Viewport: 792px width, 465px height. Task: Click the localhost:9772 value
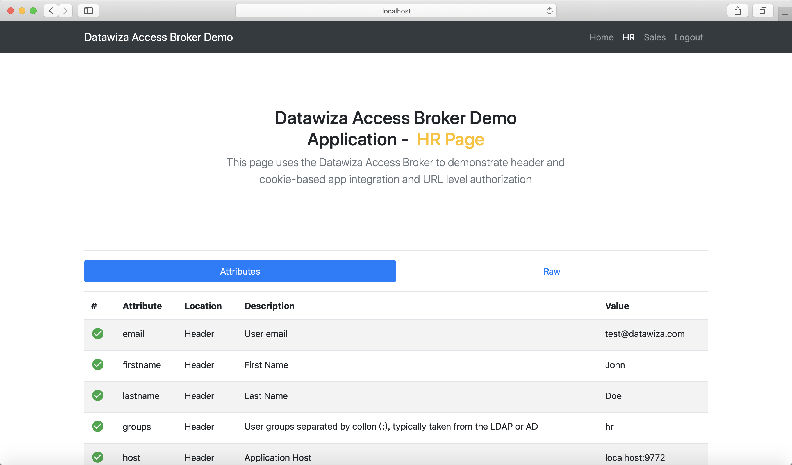pyautogui.click(x=635, y=457)
